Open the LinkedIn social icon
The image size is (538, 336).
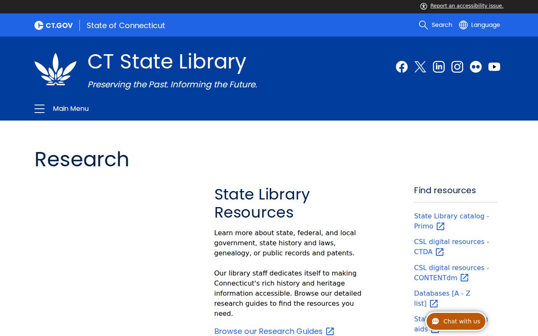point(439,67)
